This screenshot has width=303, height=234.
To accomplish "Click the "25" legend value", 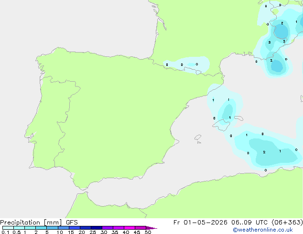I will 93,232.
